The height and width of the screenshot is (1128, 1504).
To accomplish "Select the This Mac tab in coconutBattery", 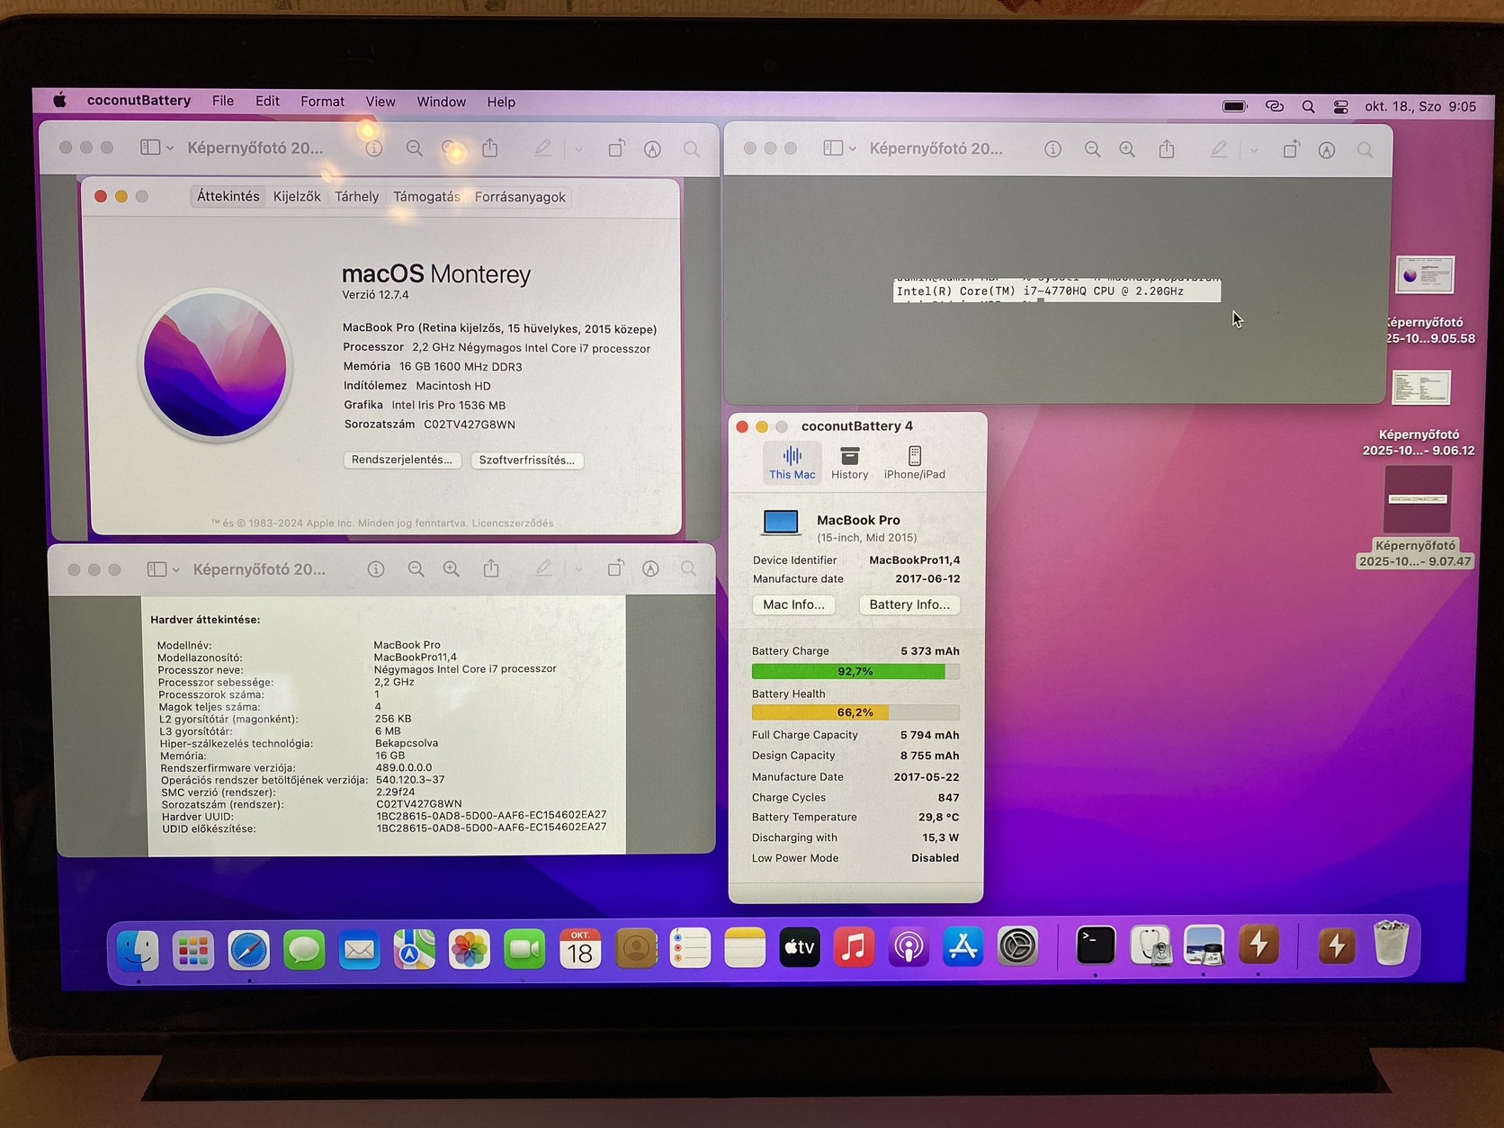I will (792, 463).
